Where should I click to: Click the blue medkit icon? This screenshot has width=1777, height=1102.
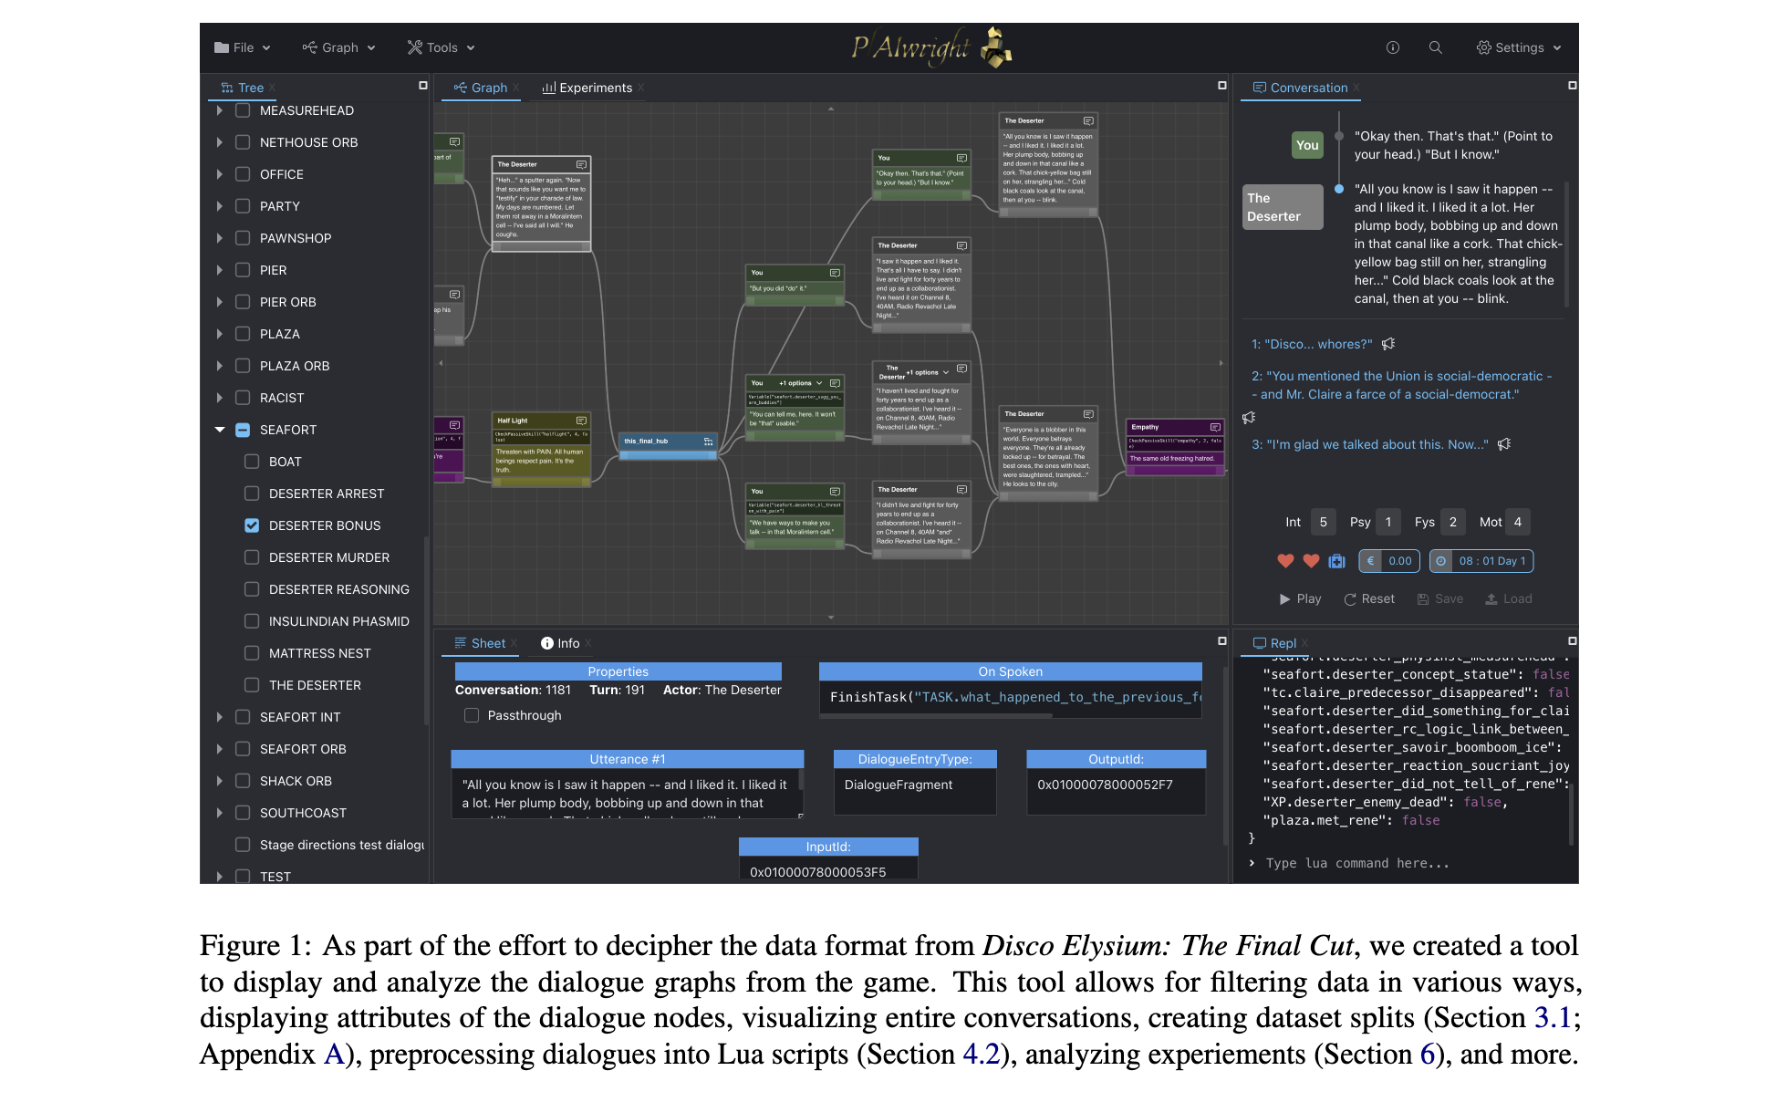tap(1336, 561)
